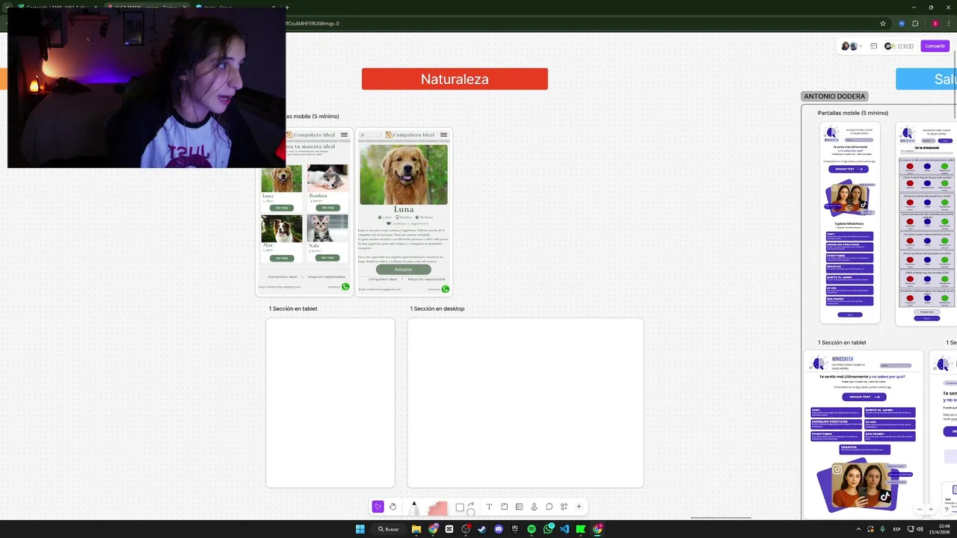
Task: Open File Explorer from the taskbar
Action: (x=416, y=529)
